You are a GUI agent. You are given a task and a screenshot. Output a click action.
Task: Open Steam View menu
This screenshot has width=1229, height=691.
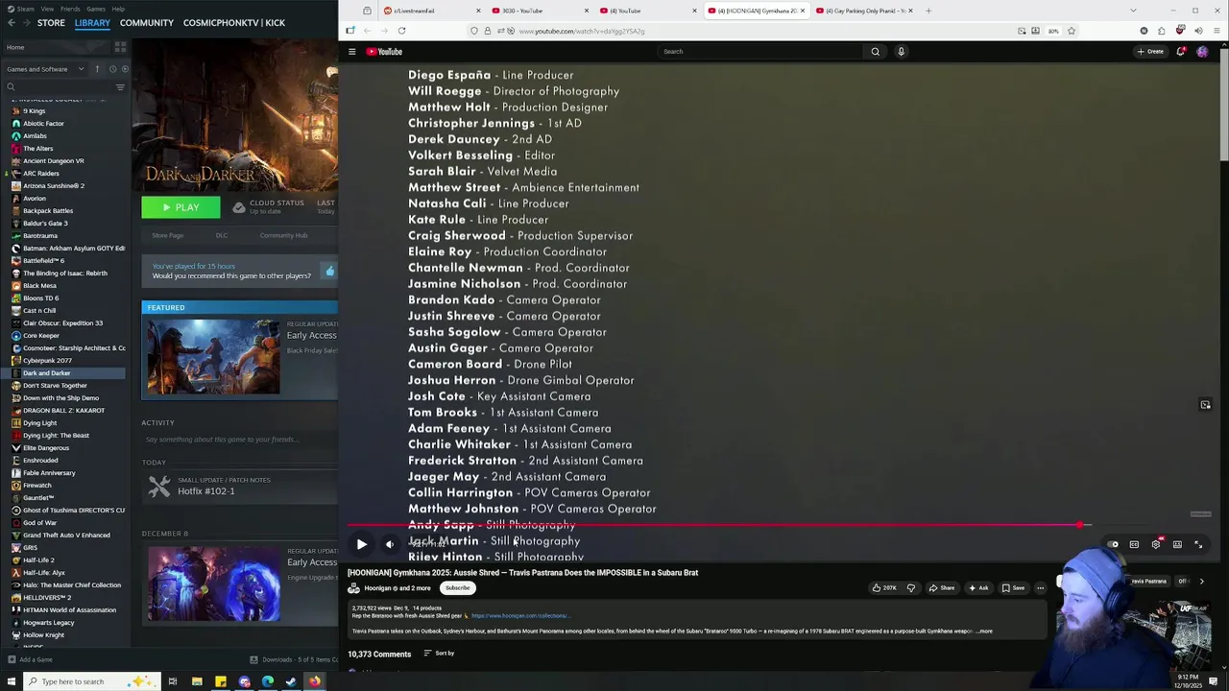[47, 9]
